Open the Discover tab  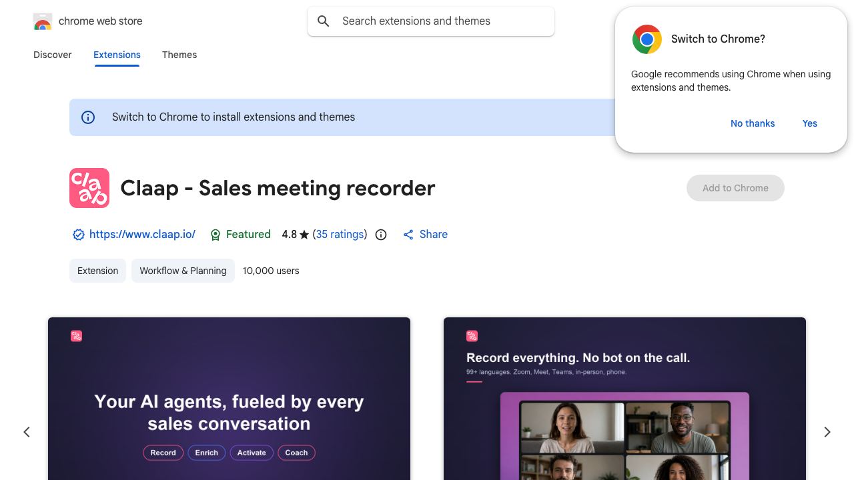[x=53, y=55]
